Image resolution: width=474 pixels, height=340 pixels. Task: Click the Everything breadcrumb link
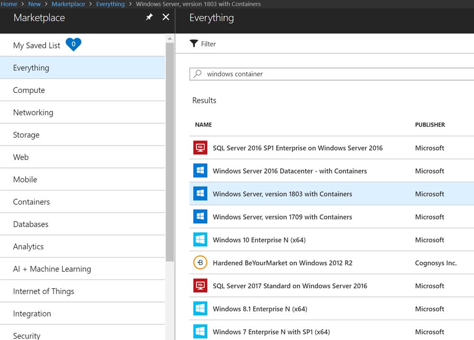tap(110, 4)
